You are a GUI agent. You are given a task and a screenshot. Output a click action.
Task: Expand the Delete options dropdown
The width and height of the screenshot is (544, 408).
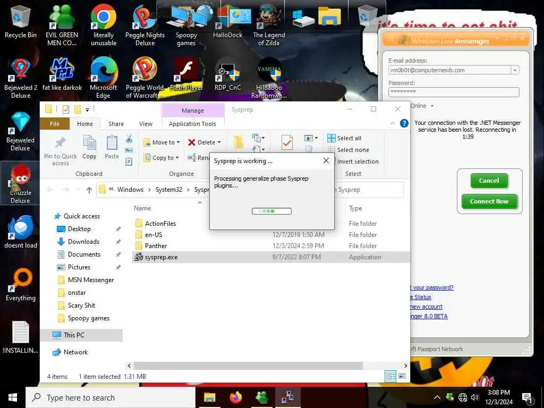click(219, 142)
